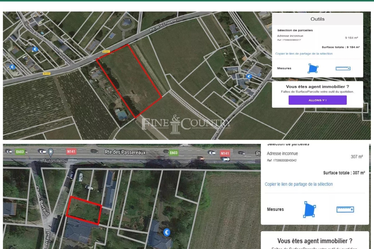The width and height of the screenshot is (374, 249).
Task: Open the euro price marker near Chem. des Brandes
Action: pos(35,49)
